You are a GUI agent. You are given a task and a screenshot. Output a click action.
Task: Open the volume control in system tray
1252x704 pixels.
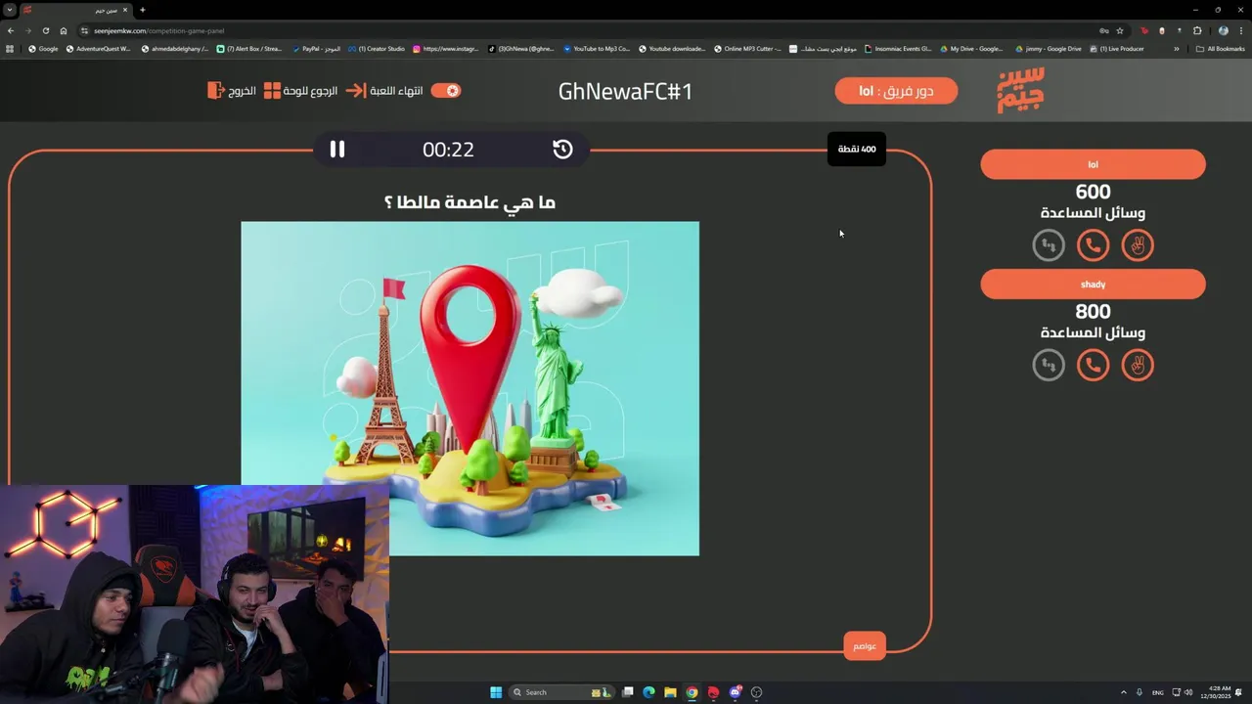point(1188,692)
